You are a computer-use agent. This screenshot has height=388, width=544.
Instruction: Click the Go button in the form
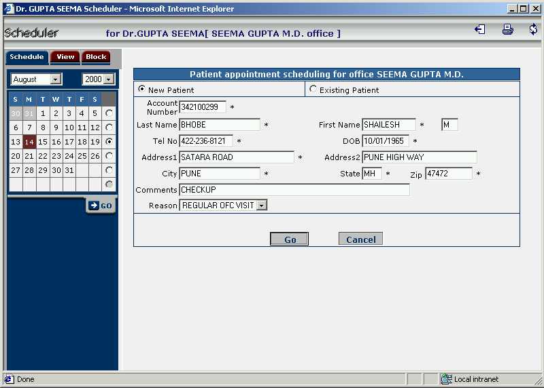(290, 239)
